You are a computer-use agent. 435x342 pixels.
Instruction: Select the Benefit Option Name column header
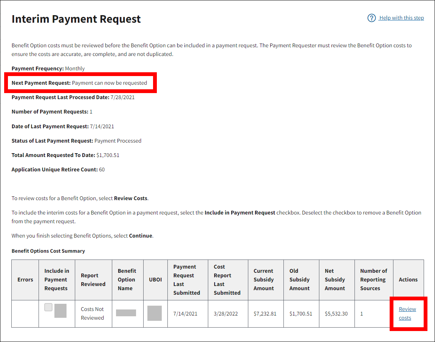(x=127, y=280)
